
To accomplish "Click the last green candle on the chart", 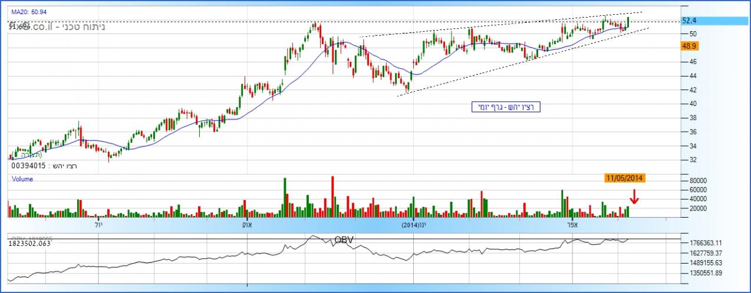I will click(628, 23).
